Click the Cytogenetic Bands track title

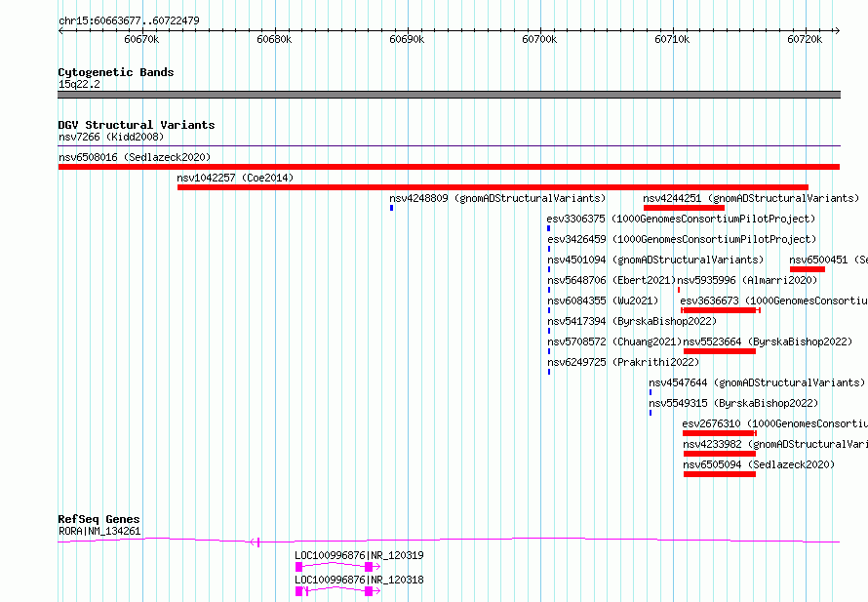(116, 72)
